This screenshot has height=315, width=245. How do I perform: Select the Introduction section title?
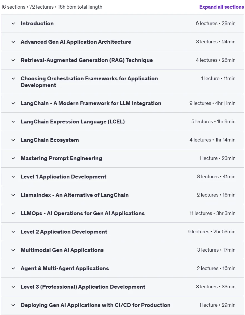37,24
